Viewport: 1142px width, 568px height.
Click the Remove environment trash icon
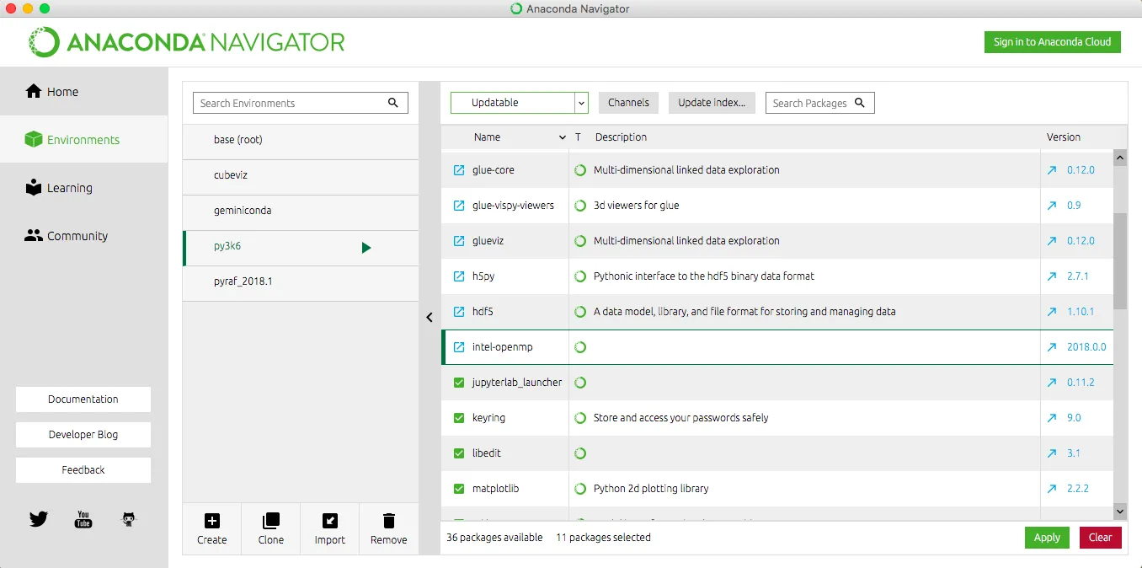point(389,521)
